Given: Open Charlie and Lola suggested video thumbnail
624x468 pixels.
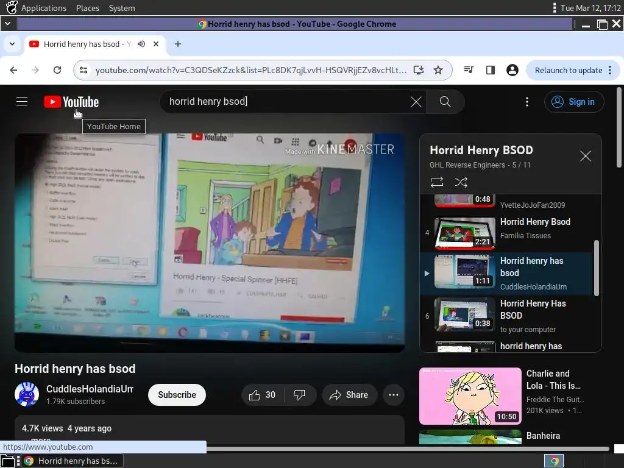Looking at the screenshot, I should pos(470,396).
